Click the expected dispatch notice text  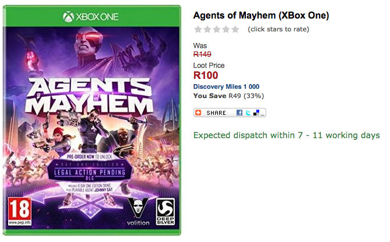tap(286, 135)
